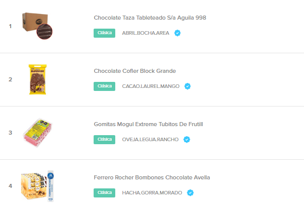The height and width of the screenshot is (209, 304).
Task: Click Clásica tag on Cofler Block
Action: tap(104, 86)
